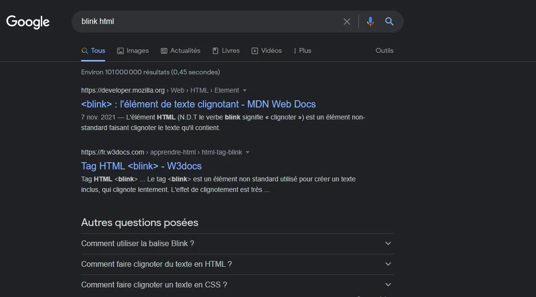Click the 'Environ 101 000 000 résultats' count text

[x=150, y=72]
